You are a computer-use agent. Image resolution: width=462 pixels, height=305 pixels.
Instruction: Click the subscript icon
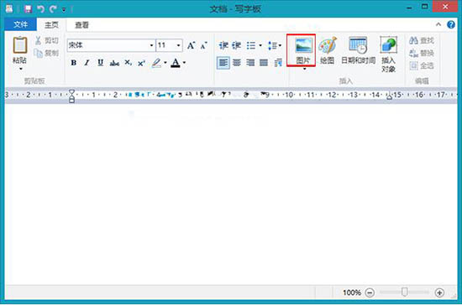(128, 63)
